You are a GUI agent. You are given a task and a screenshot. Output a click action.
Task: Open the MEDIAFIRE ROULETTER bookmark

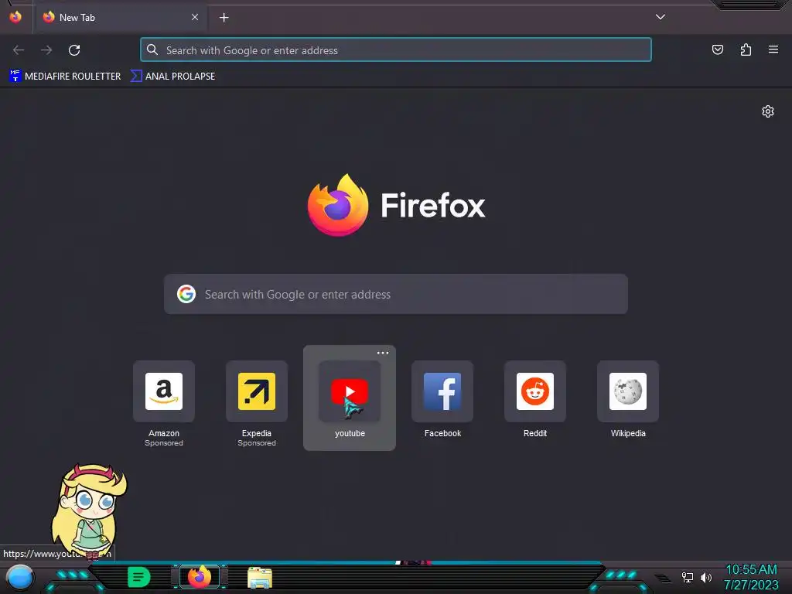coord(65,77)
